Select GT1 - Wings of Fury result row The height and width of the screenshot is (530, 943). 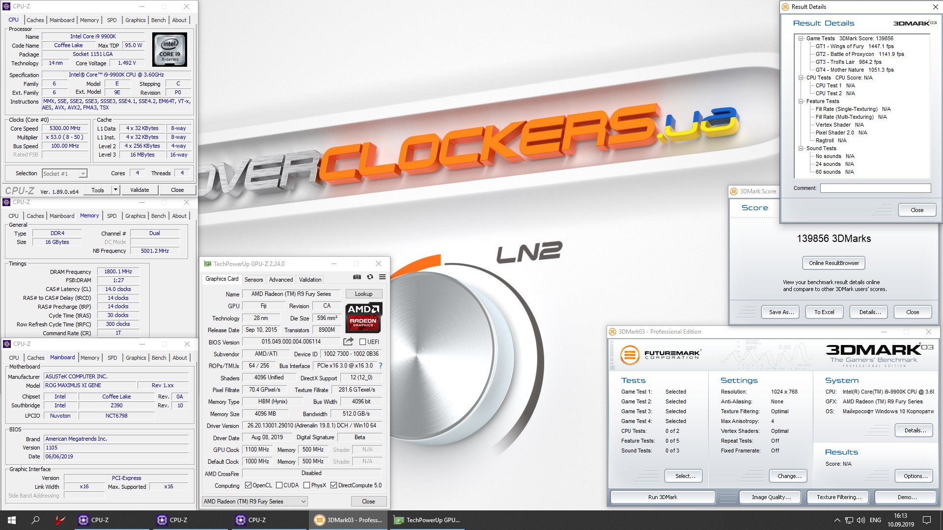click(855, 46)
